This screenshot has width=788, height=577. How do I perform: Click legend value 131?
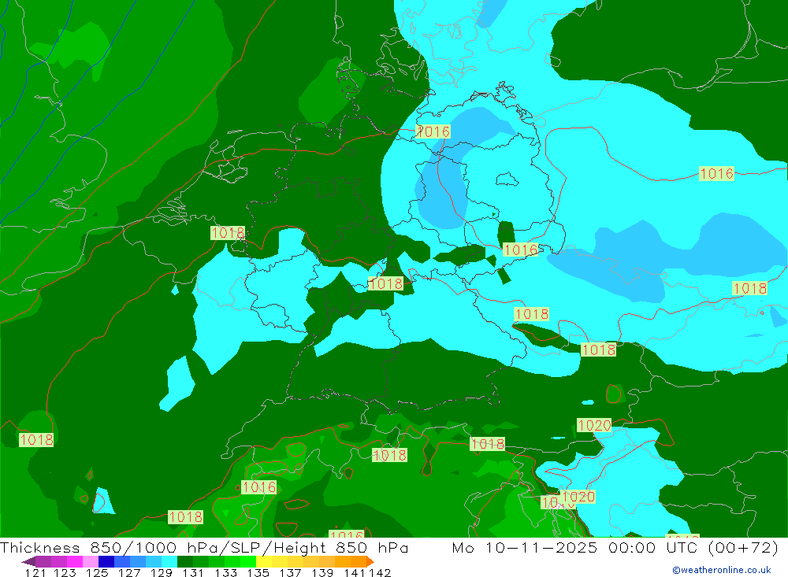click(x=193, y=572)
